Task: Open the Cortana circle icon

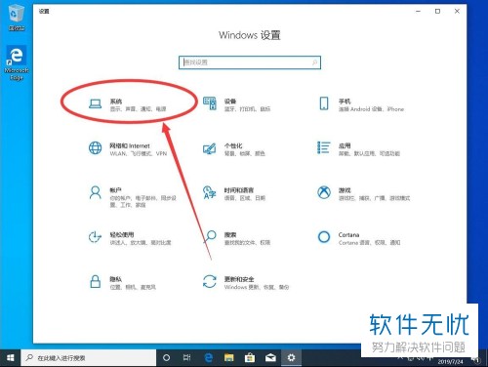Action: pos(324,237)
